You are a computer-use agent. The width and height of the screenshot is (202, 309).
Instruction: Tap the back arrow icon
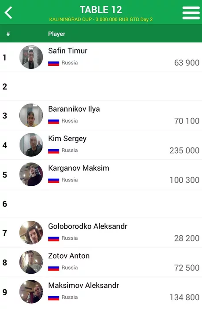(x=8, y=12)
